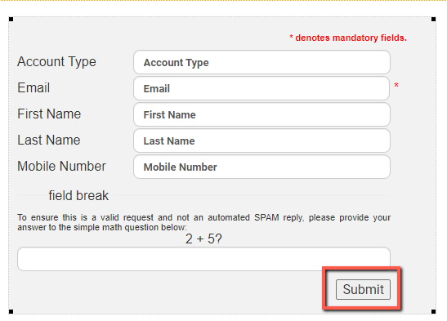
Task: Click the Account Type label text
Action: [x=56, y=62]
